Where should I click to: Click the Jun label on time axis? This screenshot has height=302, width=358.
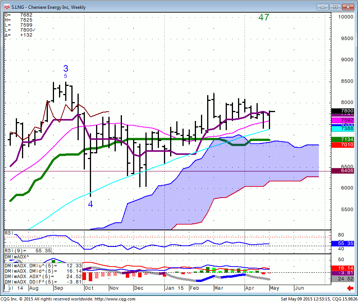coord(299,288)
